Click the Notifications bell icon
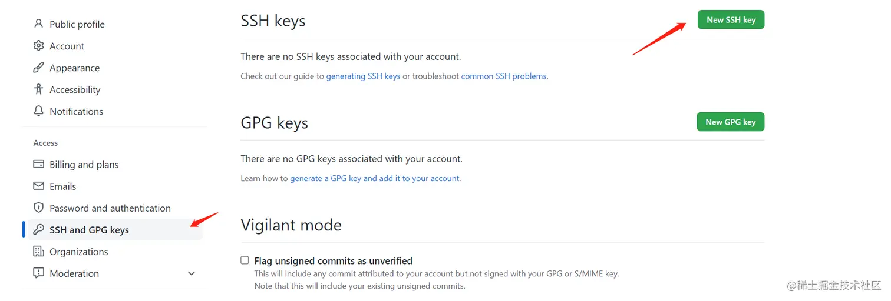The width and height of the screenshot is (891, 301). coord(39,111)
